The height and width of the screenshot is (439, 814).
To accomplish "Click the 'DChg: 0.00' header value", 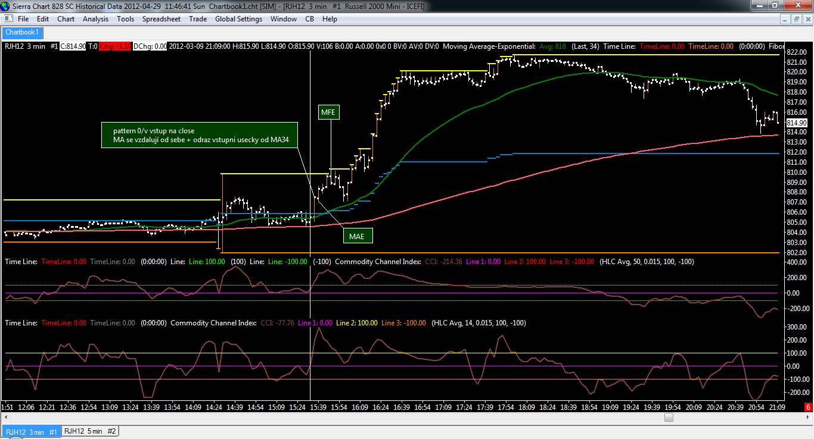I will 150,46.
